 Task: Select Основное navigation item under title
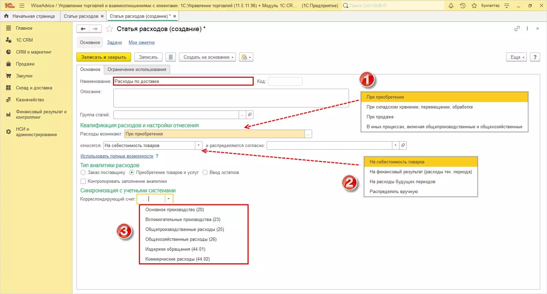[x=90, y=43]
